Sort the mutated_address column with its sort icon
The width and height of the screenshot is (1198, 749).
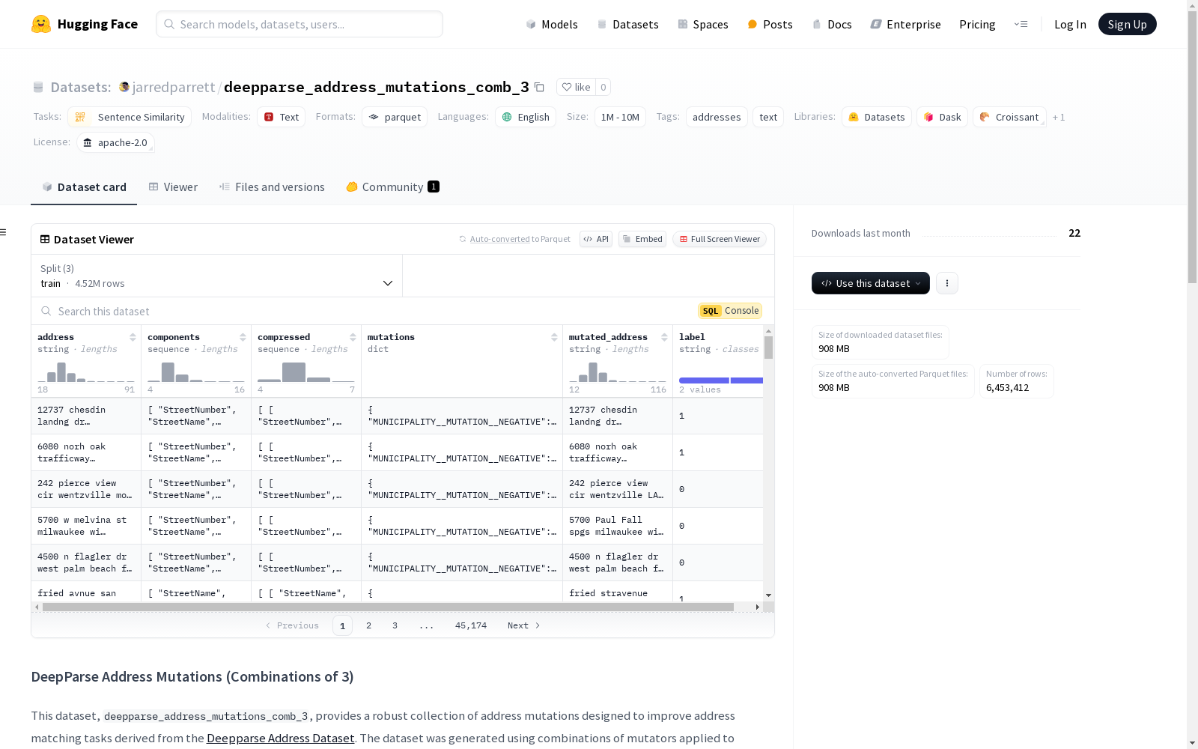pos(664,337)
